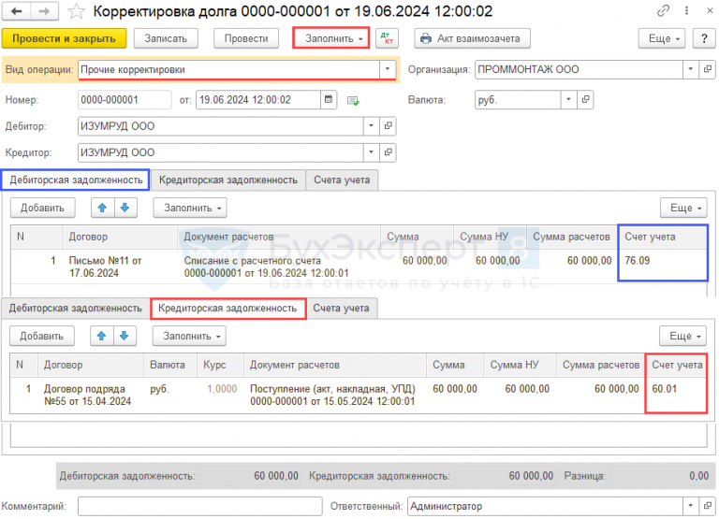Move row down in Дебиторская table
Screen dimensions: 719x519
click(125, 208)
